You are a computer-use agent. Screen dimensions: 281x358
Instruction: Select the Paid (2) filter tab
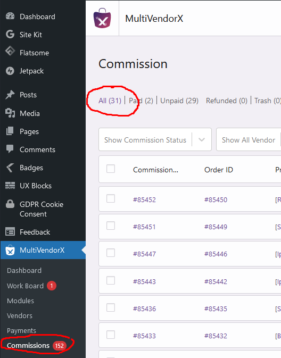141,101
